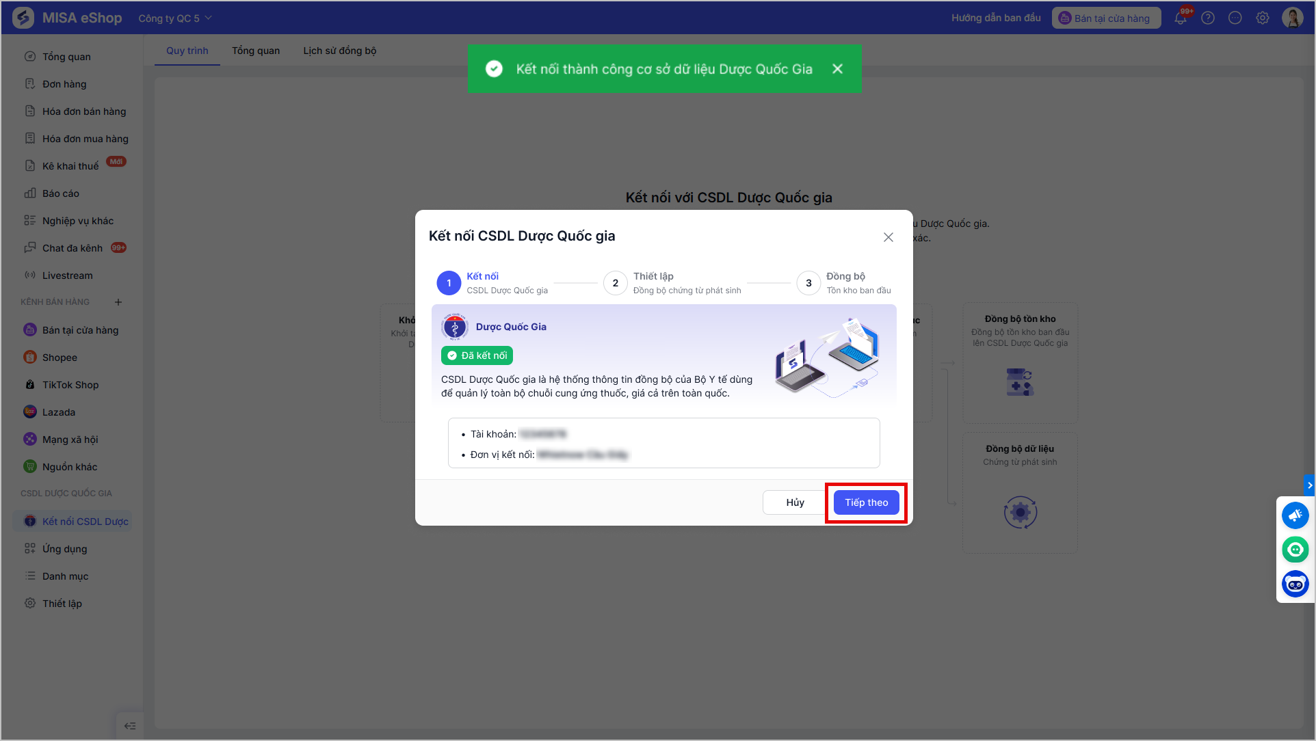1316x741 pixels.
Task: Click the MISA eShop logo icon
Action: 23,18
